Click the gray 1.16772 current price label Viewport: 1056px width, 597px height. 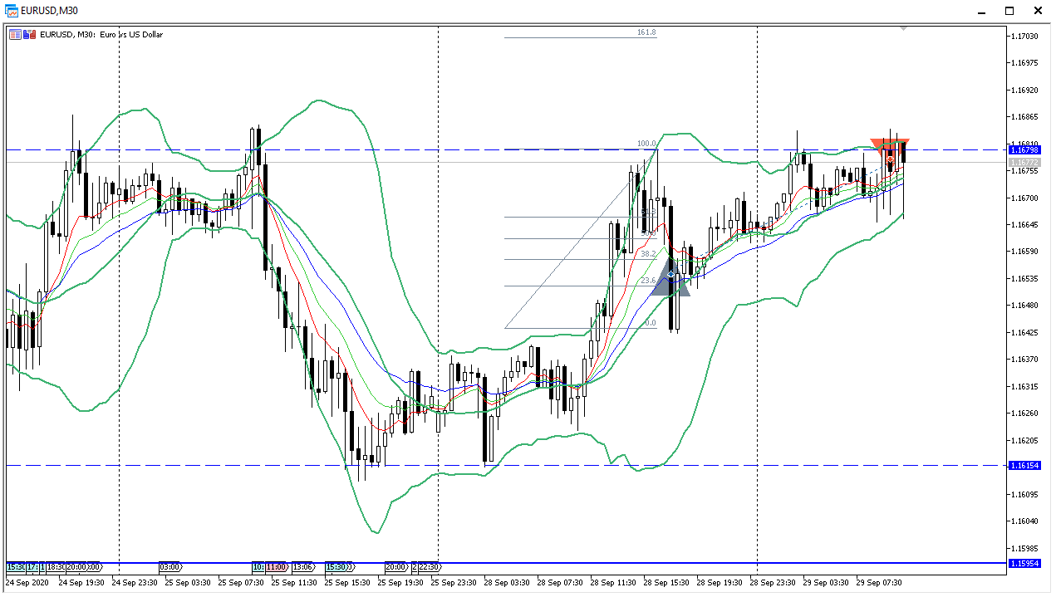[1023, 163]
